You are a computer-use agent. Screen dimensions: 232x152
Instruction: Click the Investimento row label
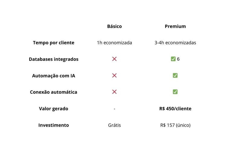53,125
